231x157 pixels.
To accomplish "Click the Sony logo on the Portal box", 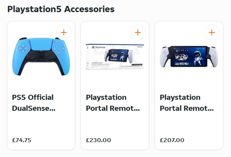I will (139, 47).
